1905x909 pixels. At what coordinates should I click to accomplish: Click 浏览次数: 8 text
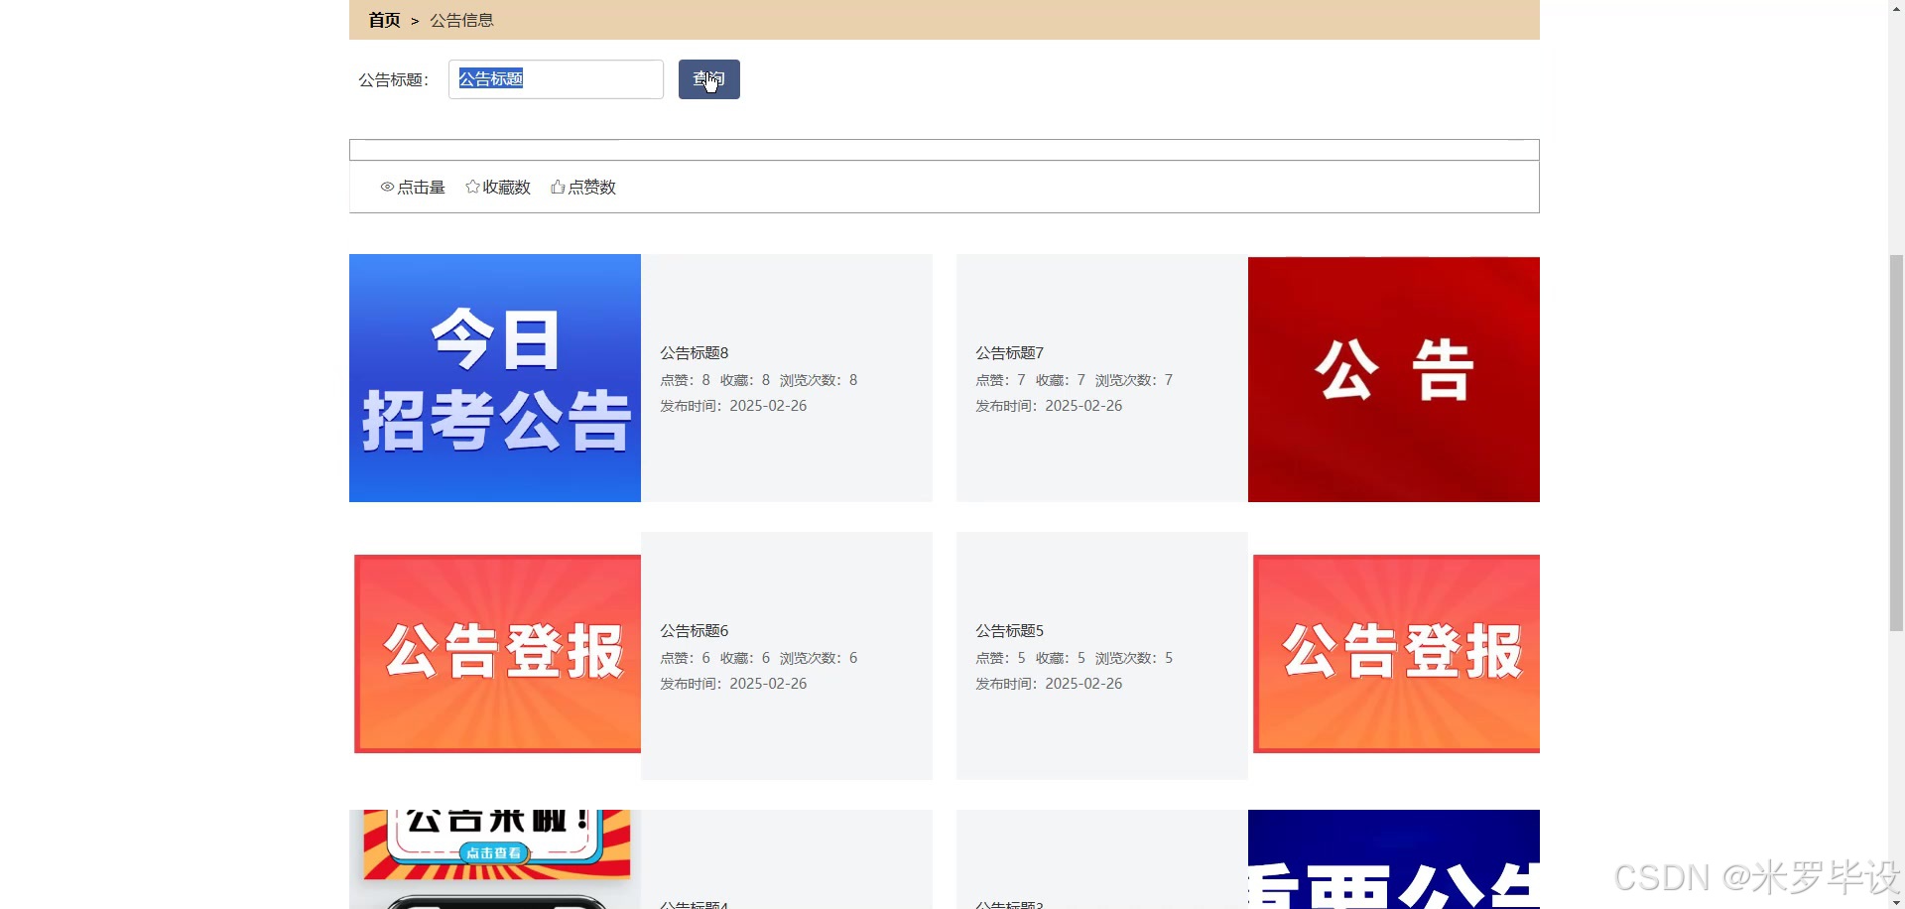coord(819,380)
